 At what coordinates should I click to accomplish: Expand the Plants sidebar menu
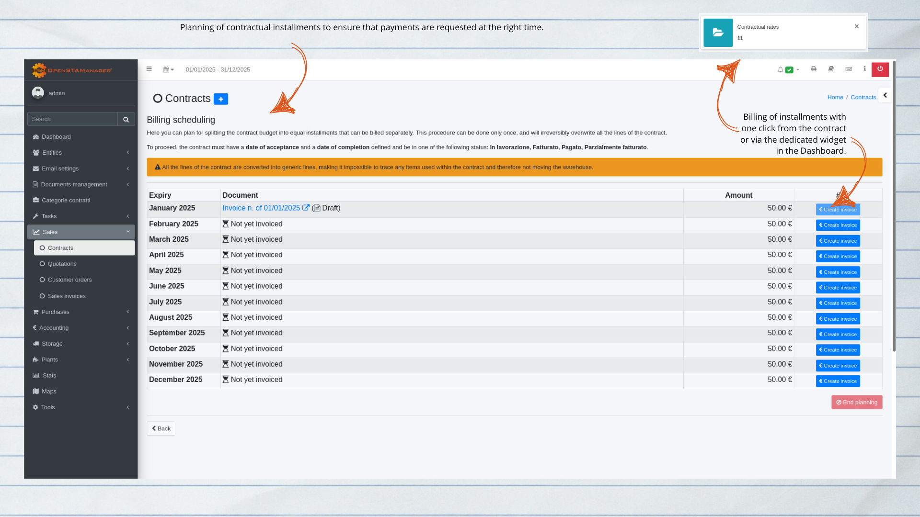81,360
